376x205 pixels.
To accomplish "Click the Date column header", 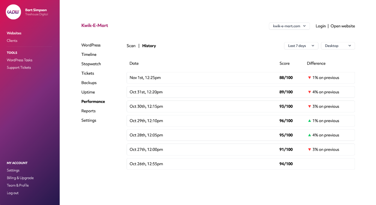I will coord(134,63).
